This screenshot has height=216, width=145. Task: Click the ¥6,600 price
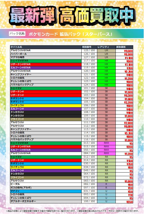pos(128,127)
